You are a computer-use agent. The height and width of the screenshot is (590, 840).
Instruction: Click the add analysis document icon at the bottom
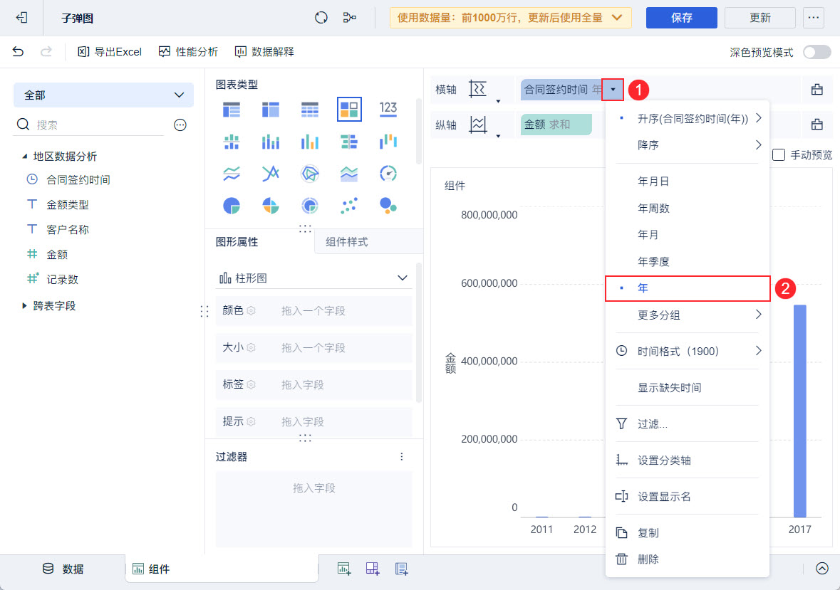(401, 569)
